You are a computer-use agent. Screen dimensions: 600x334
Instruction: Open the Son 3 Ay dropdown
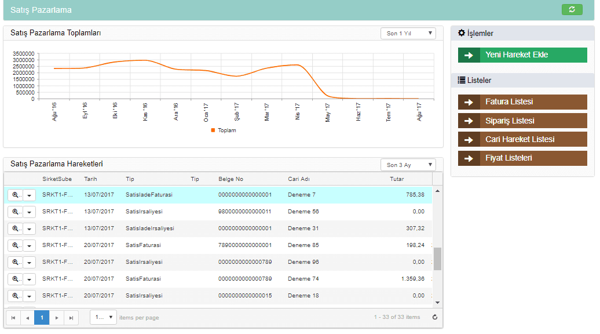(x=408, y=165)
